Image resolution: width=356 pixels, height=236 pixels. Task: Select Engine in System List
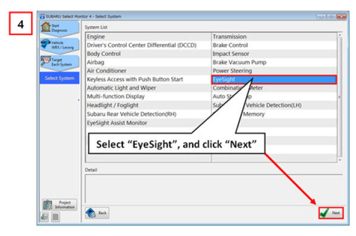coord(149,37)
